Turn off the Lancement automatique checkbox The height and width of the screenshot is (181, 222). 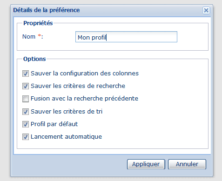point(26,137)
